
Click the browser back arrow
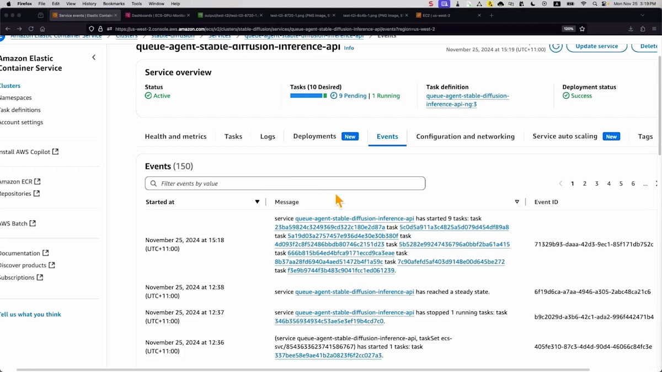8,29
